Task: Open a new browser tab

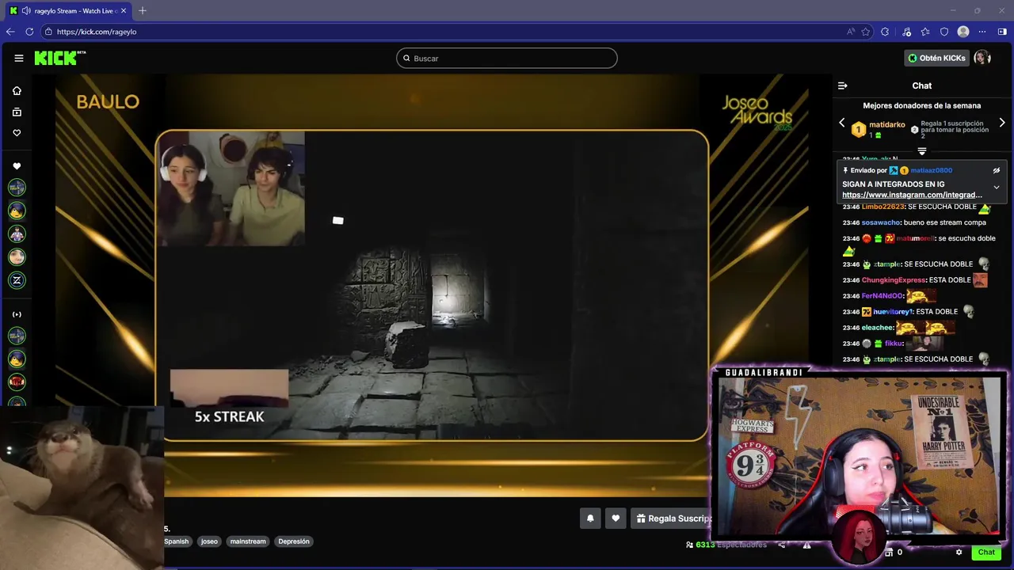Action: click(143, 10)
